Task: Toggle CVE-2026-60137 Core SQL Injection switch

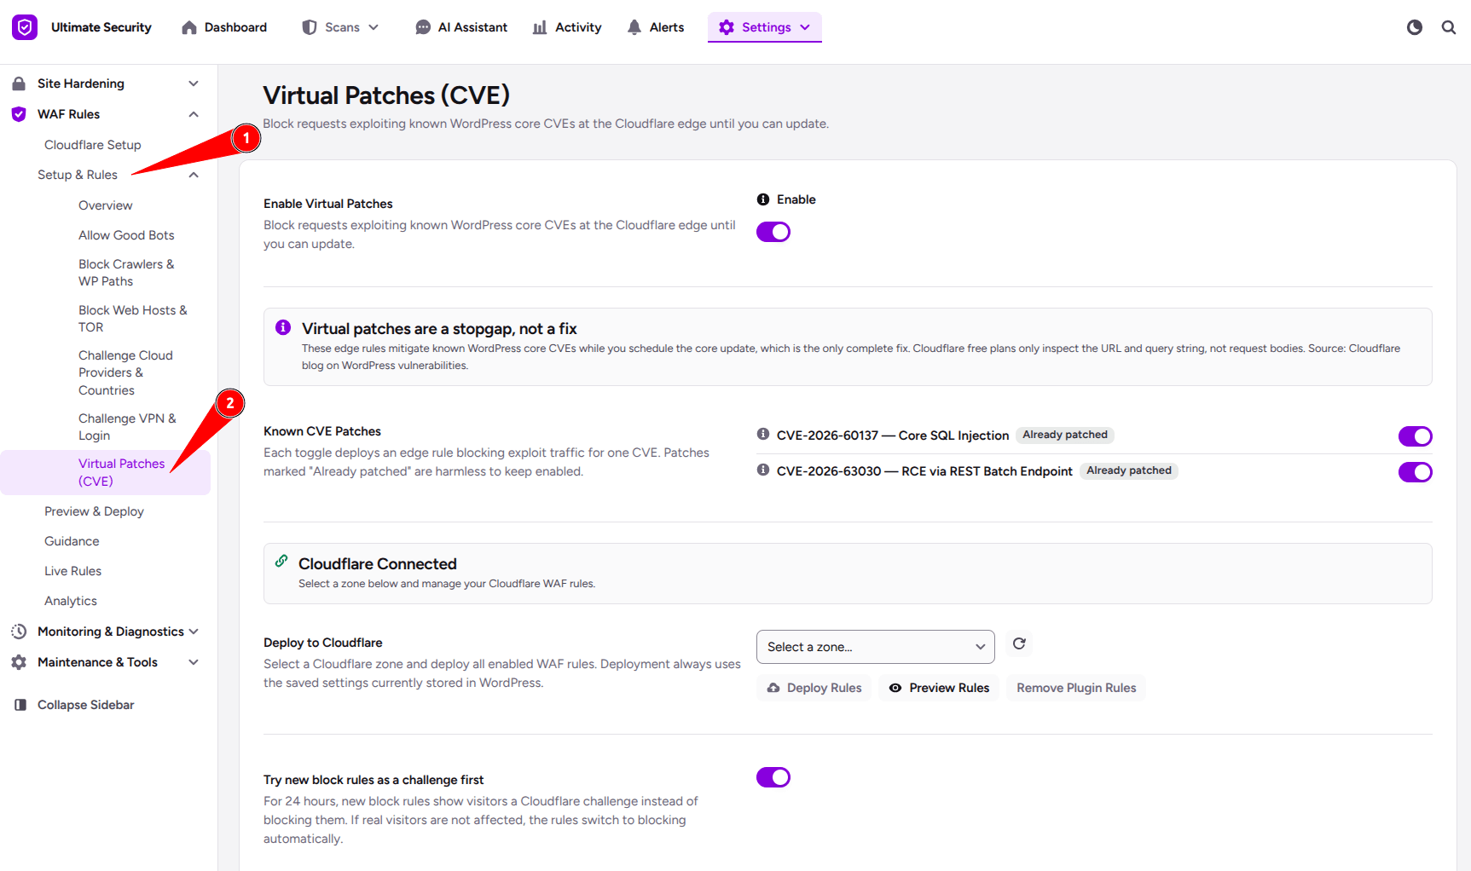Action: coord(1416,436)
